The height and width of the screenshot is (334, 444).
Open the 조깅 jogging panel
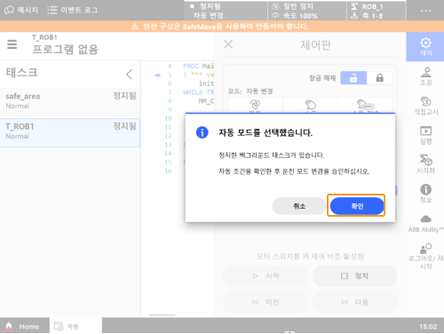[425, 76]
